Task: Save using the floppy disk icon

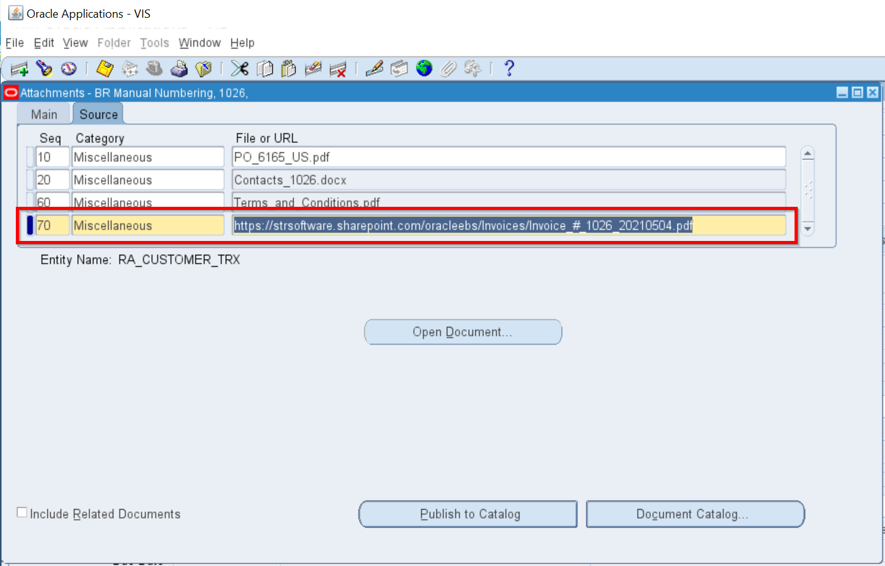Action: click(x=104, y=68)
